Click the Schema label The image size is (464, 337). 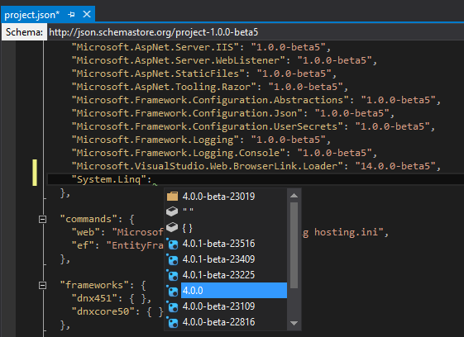24,32
